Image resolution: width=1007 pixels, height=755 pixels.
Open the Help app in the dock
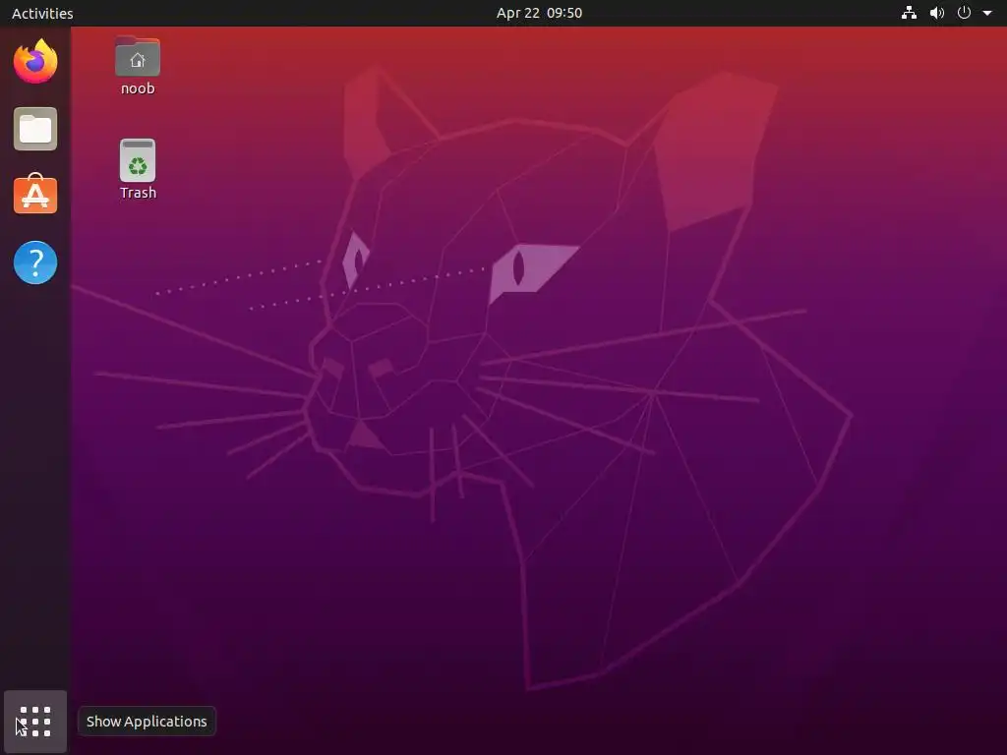(x=35, y=262)
